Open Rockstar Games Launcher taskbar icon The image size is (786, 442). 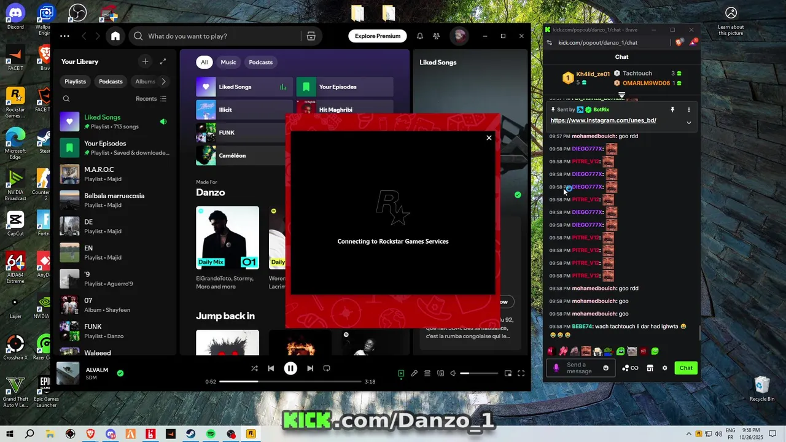(251, 434)
